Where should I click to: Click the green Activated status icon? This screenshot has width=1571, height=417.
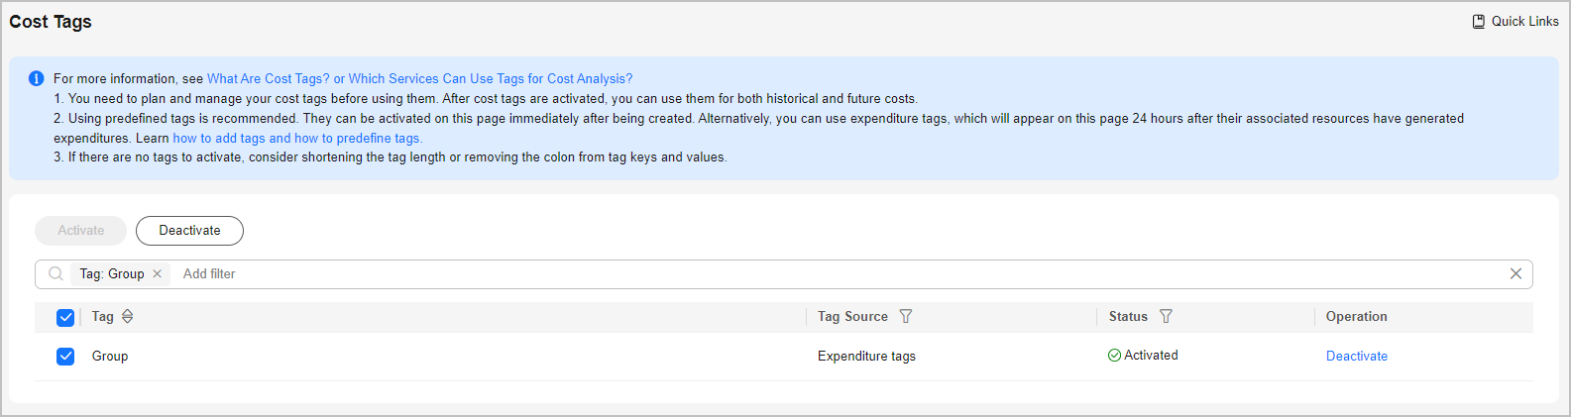click(1114, 356)
